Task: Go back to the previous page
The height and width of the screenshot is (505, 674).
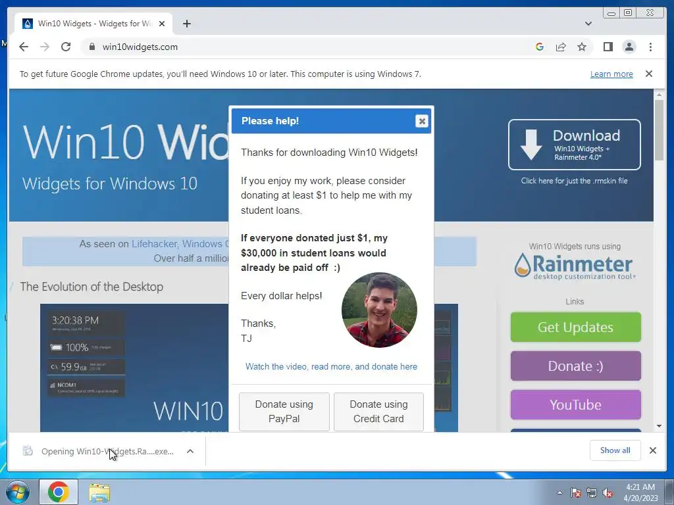Action: click(24, 47)
